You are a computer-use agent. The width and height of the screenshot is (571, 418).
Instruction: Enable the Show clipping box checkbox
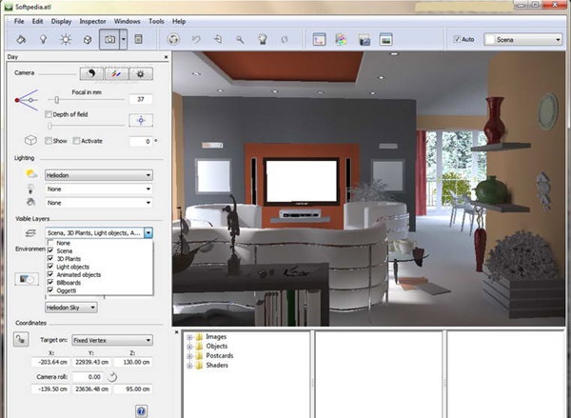coord(49,141)
